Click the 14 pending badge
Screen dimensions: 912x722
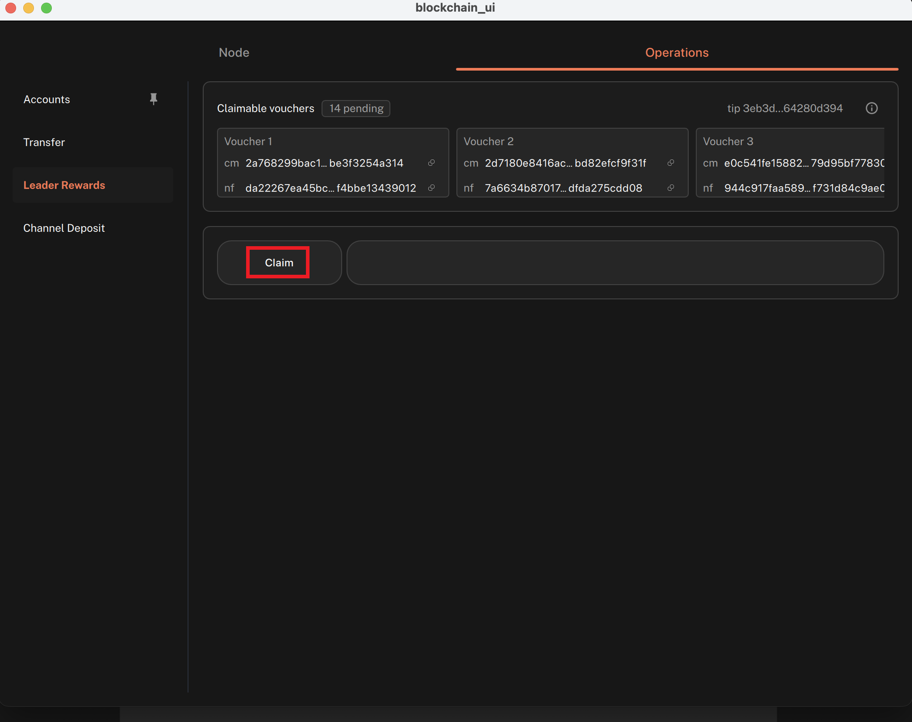(356, 109)
